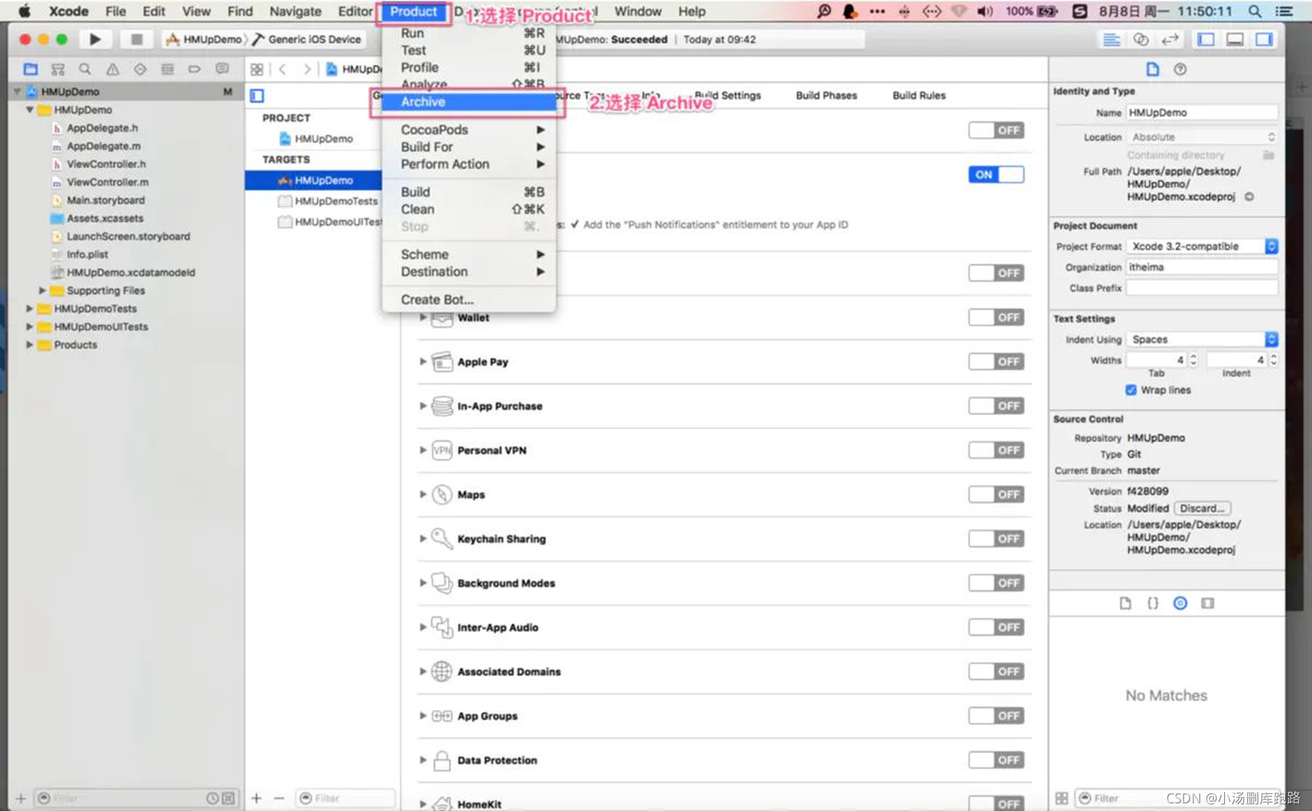Image resolution: width=1312 pixels, height=811 pixels.
Task: Open Spotlight search in menu bar
Action: click(1254, 11)
